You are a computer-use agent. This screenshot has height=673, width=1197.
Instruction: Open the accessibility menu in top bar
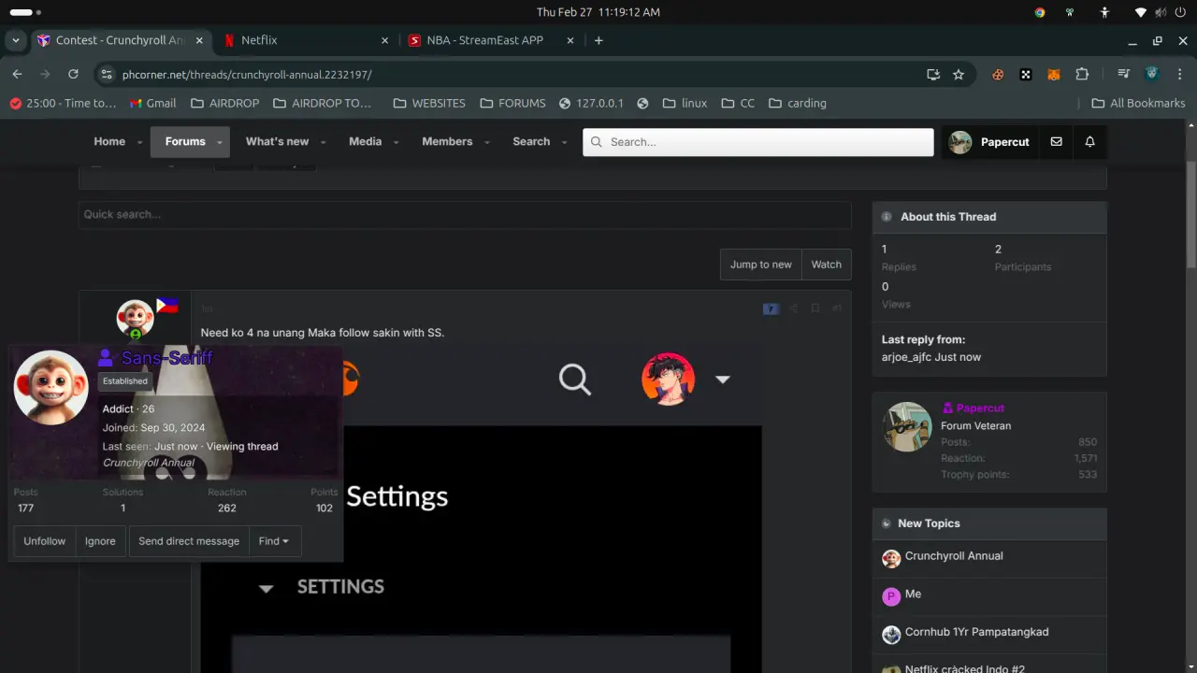pos(1104,12)
